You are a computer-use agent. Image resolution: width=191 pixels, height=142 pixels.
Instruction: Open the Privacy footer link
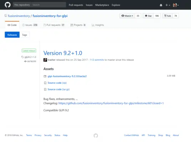click(x=38, y=135)
